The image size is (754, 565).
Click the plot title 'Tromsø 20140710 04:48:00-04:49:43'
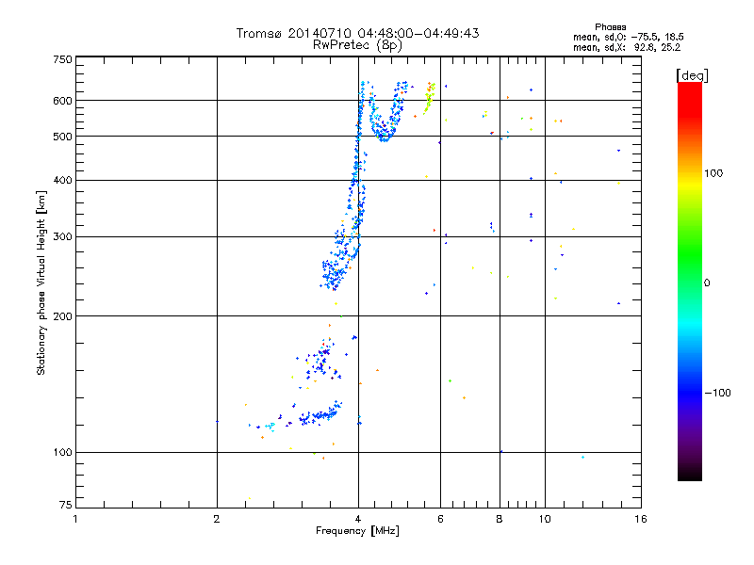[x=357, y=33]
